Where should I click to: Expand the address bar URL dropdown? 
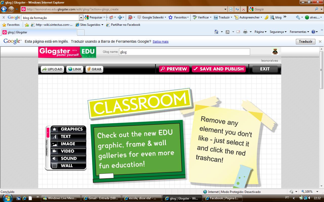[226, 9]
